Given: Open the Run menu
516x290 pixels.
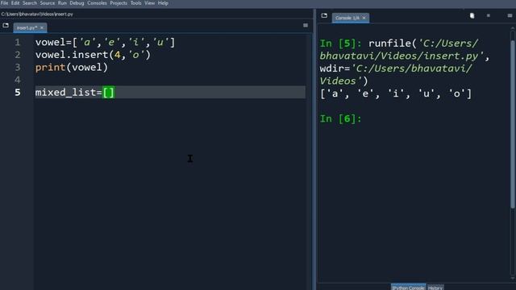Looking at the screenshot, I should click(x=62, y=3).
